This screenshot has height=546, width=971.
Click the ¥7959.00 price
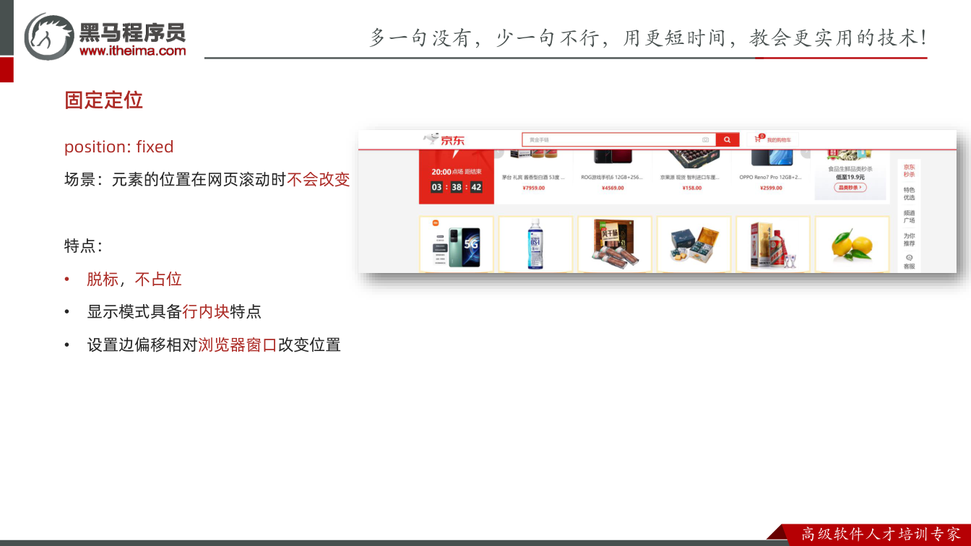coord(533,188)
